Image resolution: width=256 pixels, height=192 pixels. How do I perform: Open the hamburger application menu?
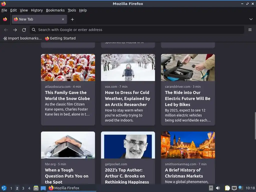click(250, 30)
